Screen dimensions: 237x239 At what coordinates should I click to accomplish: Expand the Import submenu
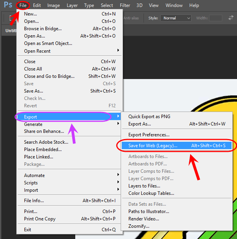pos(70,190)
